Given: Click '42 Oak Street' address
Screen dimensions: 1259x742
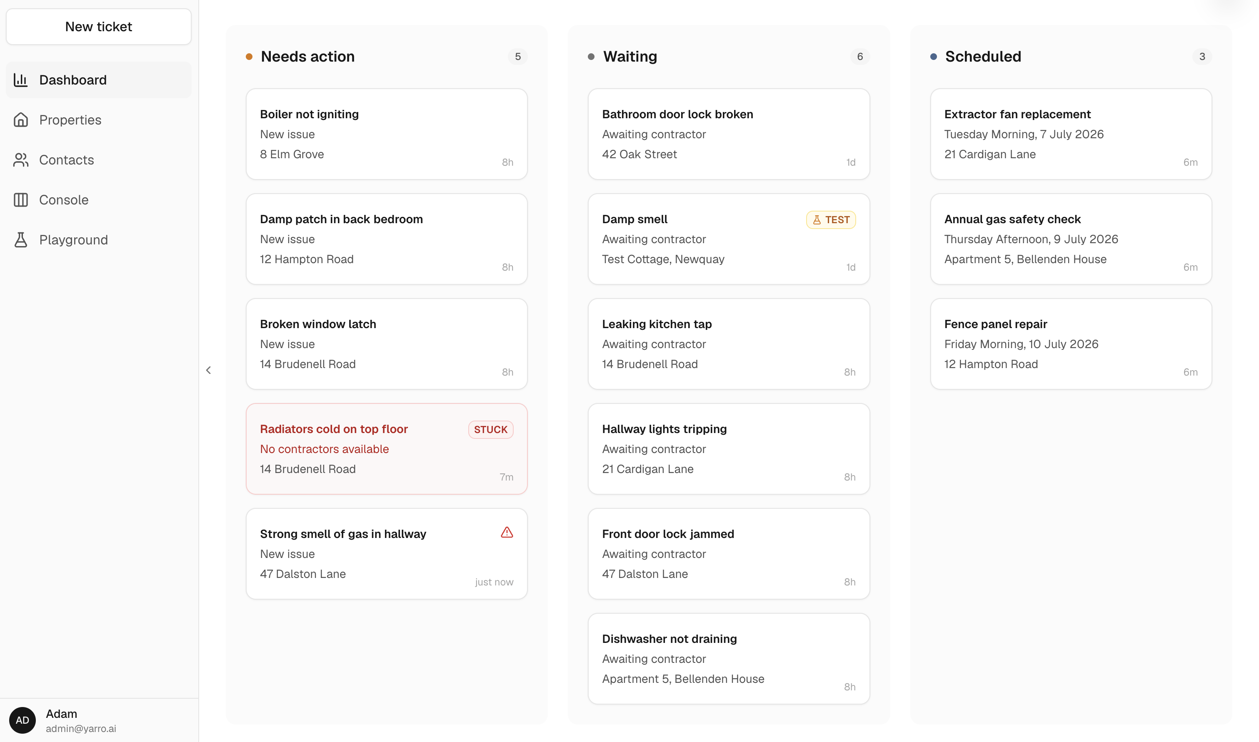Looking at the screenshot, I should tap(639, 154).
